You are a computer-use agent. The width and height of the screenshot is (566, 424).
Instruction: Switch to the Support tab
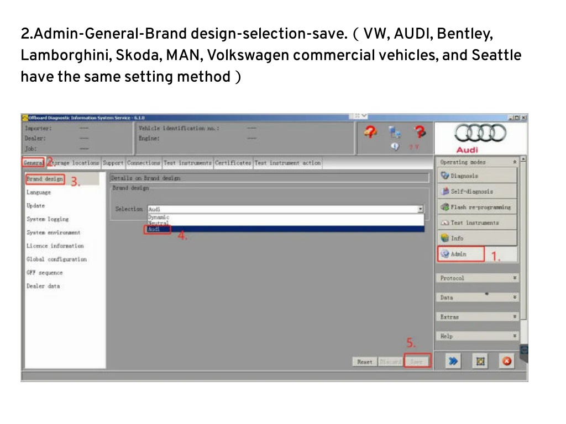click(113, 163)
